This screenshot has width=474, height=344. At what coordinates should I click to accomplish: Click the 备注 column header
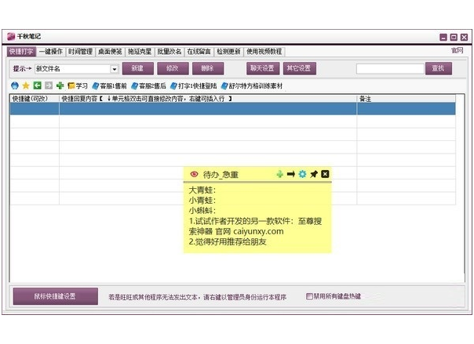[407, 99]
